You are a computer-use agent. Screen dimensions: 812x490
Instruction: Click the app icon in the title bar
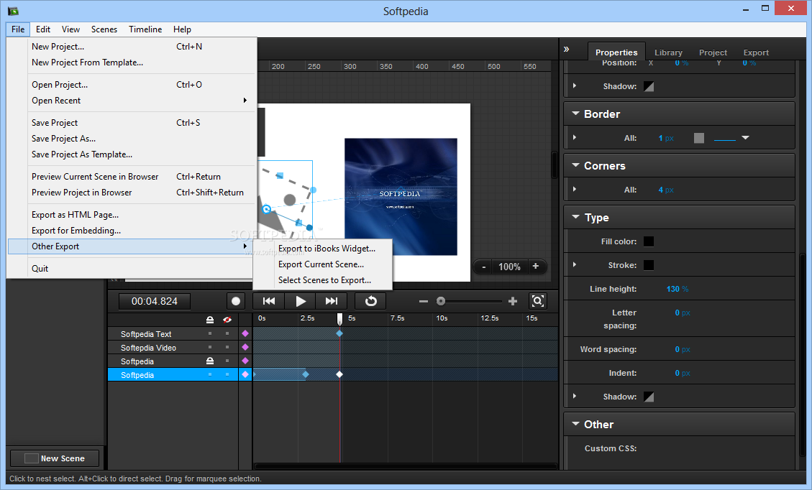coord(13,11)
